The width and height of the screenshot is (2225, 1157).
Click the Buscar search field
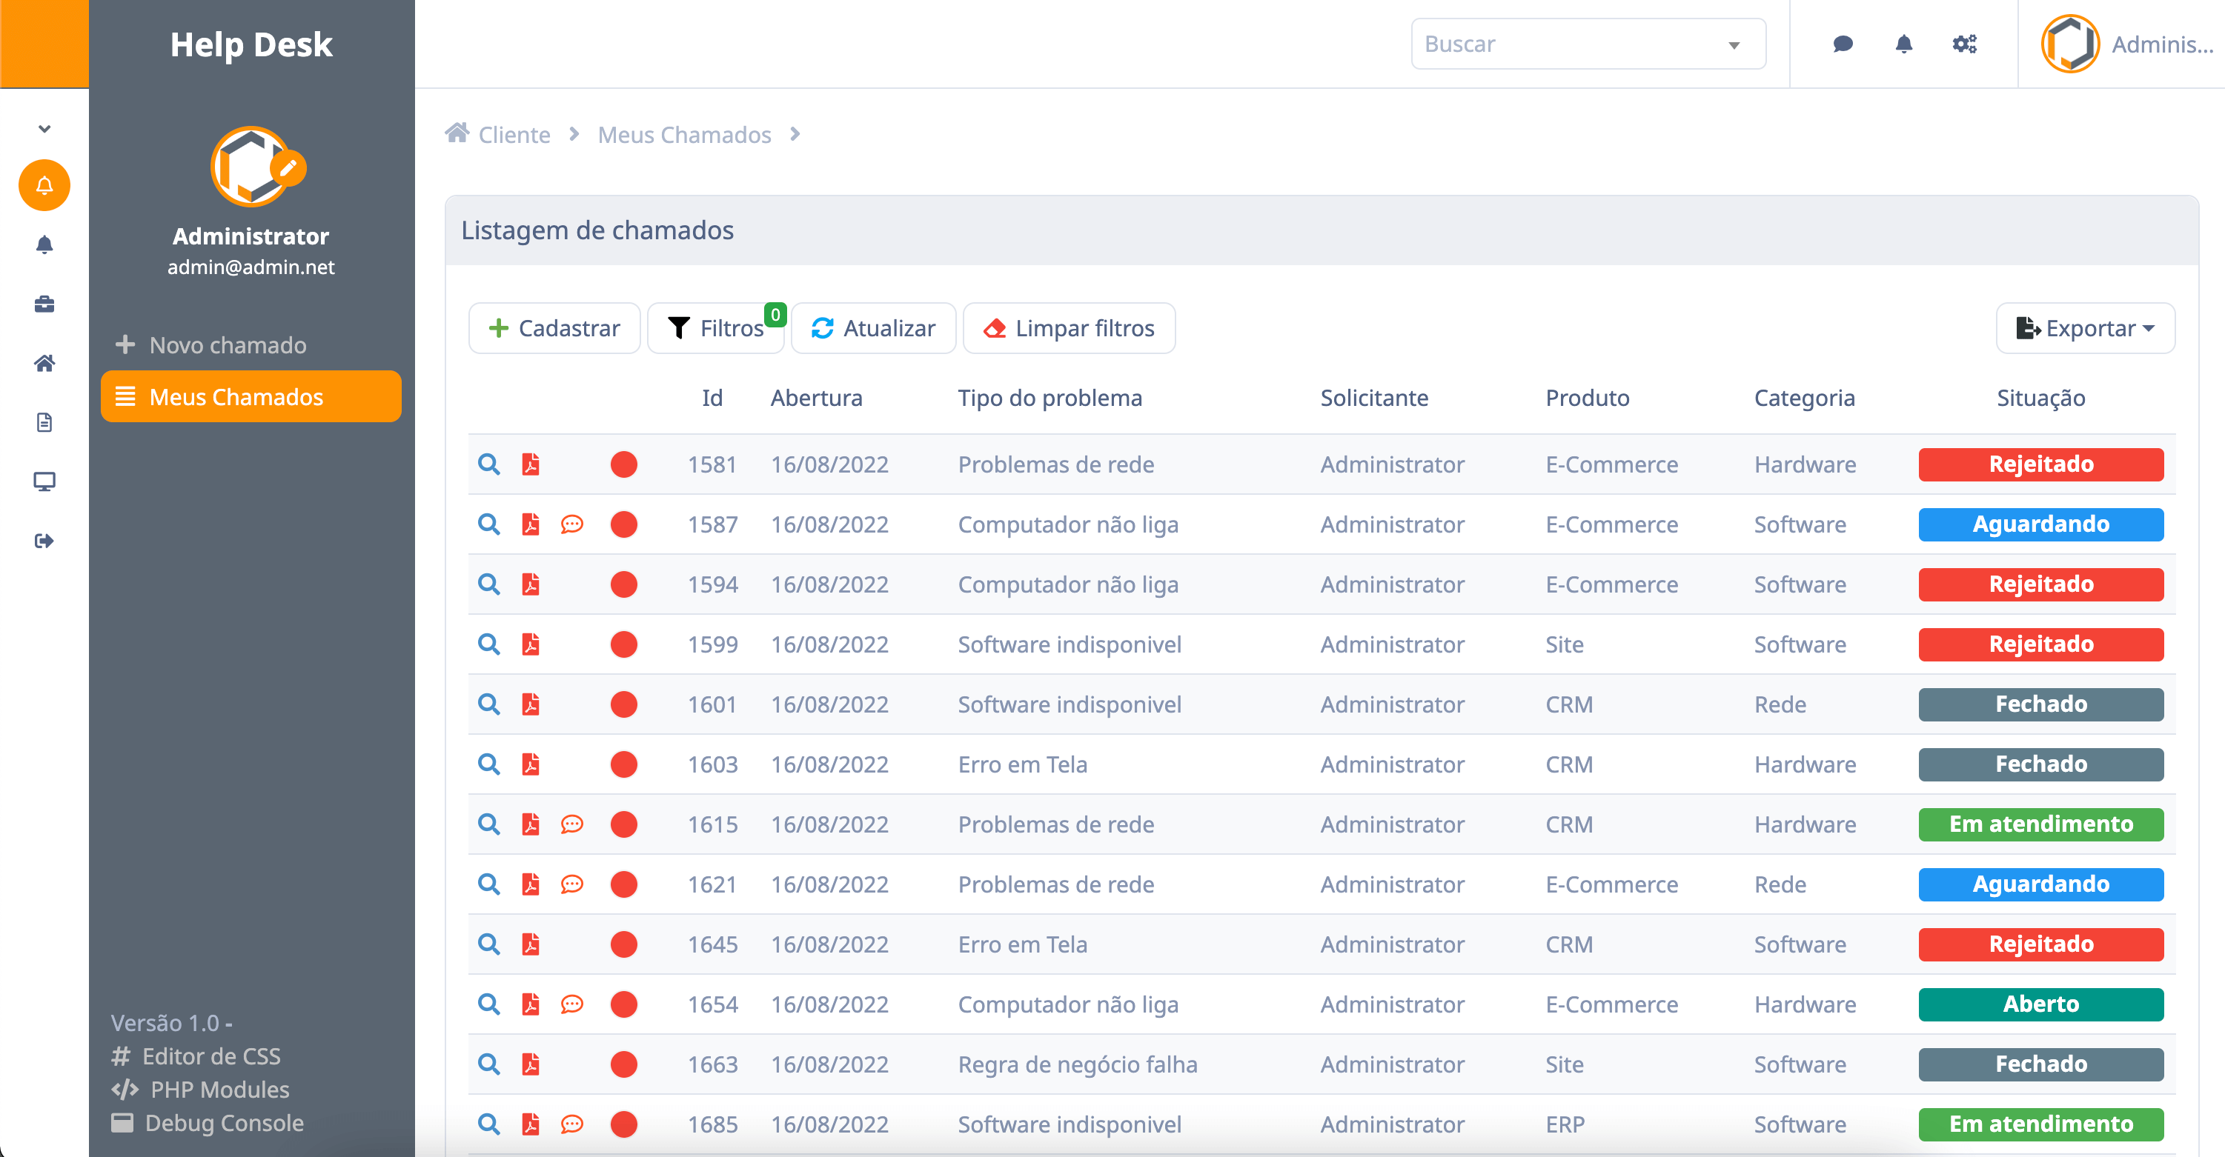click(x=1588, y=44)
